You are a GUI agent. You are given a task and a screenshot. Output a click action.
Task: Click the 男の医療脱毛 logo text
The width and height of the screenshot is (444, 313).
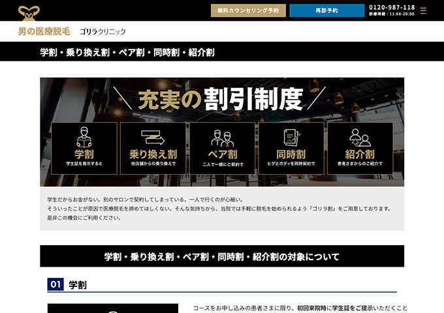44,31
